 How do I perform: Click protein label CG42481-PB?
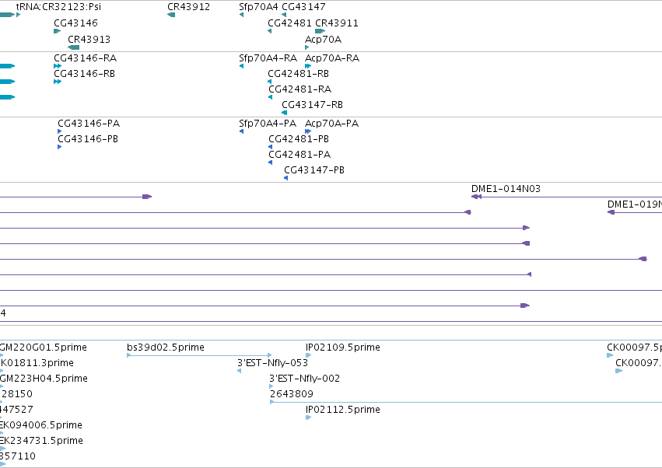coord(299,139)
